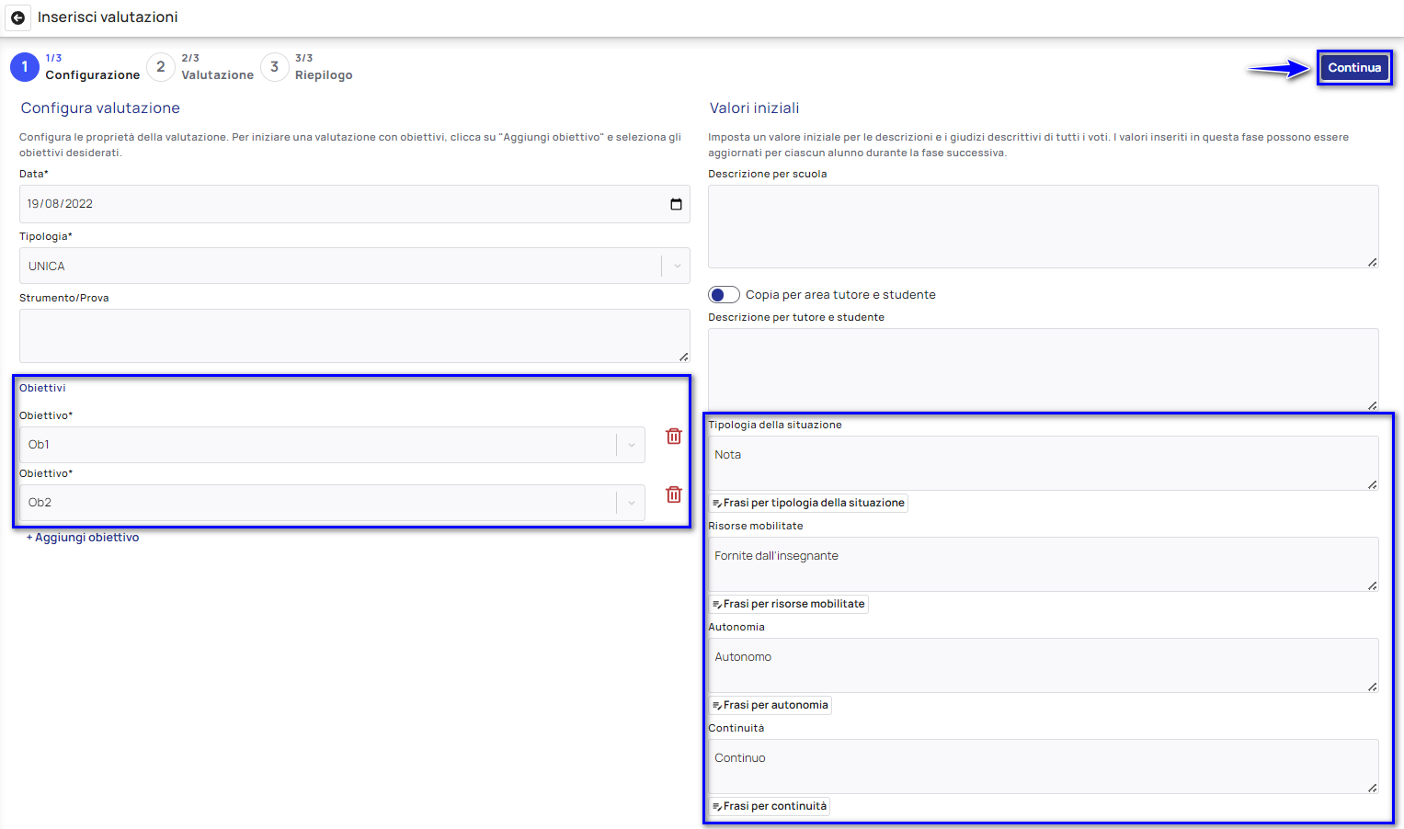Open the calendar picker in the Data field
Viewport: 1404px width, 829px height.
coord(676,204)
